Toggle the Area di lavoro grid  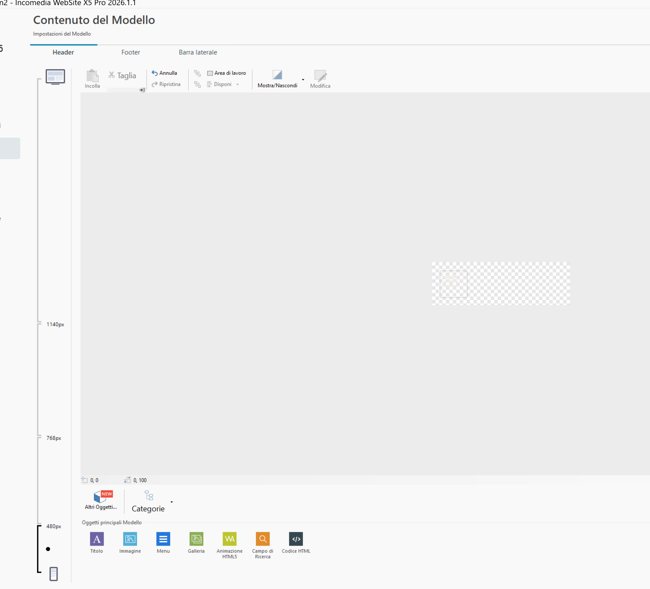[227, 73]
